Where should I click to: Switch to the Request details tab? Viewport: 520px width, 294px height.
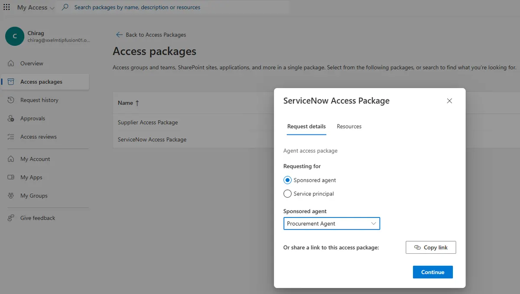tap(306, 127)
